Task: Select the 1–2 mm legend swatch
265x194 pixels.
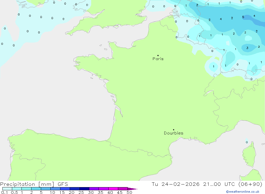Action: 26,189
